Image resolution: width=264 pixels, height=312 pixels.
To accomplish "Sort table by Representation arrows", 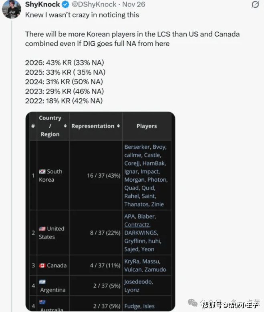I will tap(118, 126).
